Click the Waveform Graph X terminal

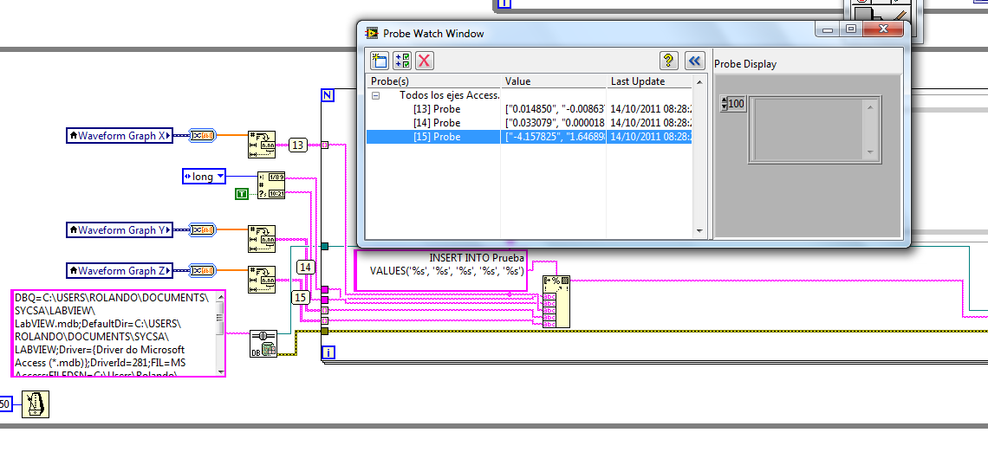(x=119, y=135)
